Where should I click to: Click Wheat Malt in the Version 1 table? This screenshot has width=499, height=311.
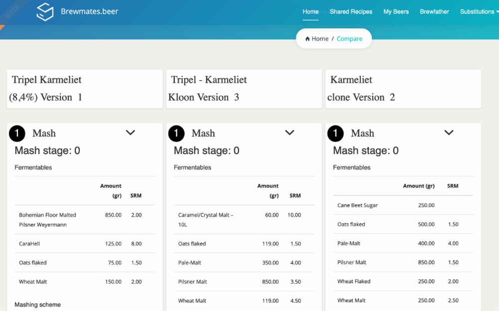click(x=33, y=282)
